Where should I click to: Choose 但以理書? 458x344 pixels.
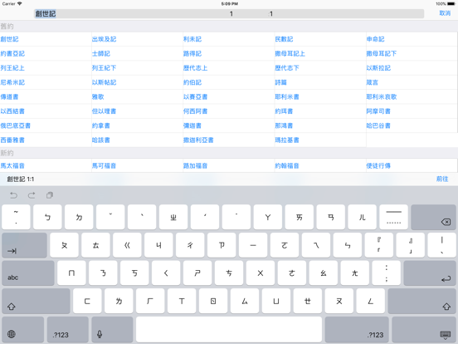click(104, 111)
